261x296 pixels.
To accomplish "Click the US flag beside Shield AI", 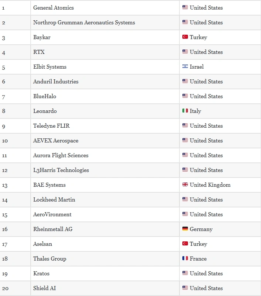I will 185,288.
